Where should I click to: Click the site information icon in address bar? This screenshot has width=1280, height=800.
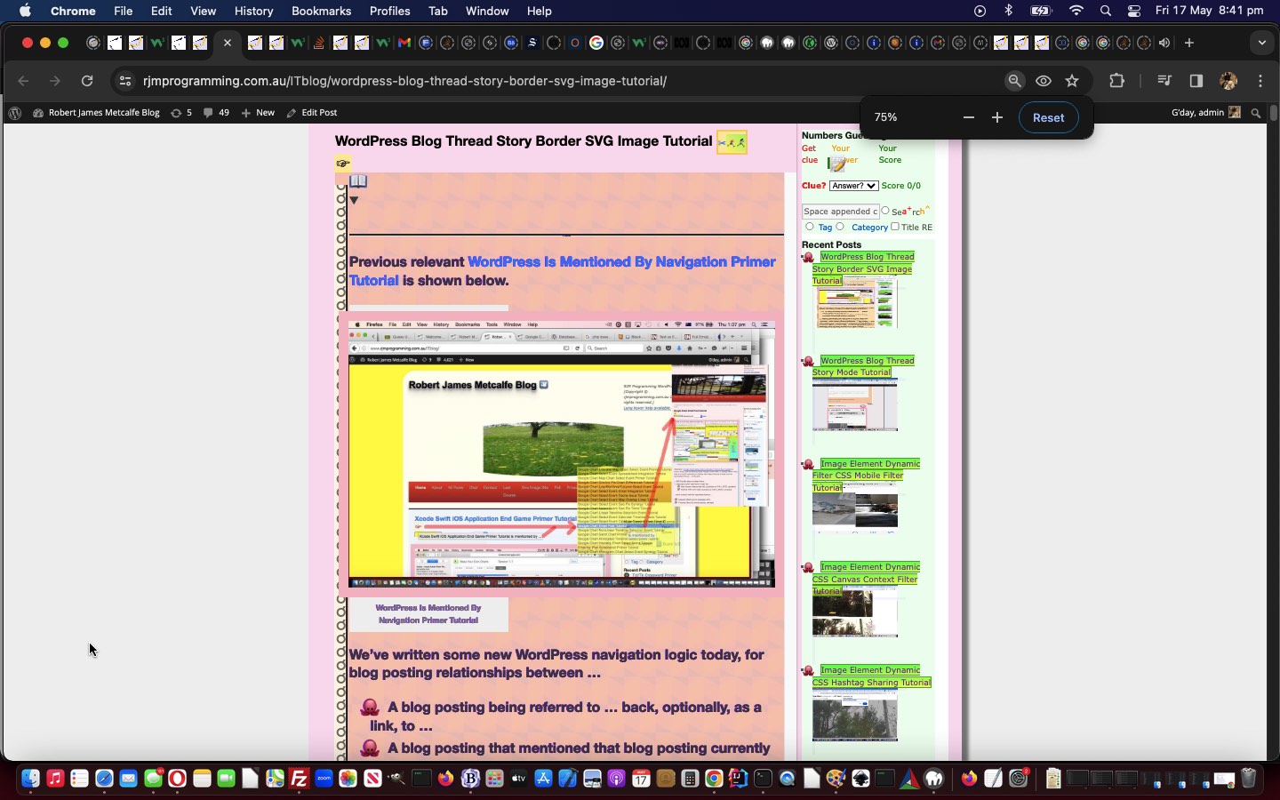click(125, 81)
